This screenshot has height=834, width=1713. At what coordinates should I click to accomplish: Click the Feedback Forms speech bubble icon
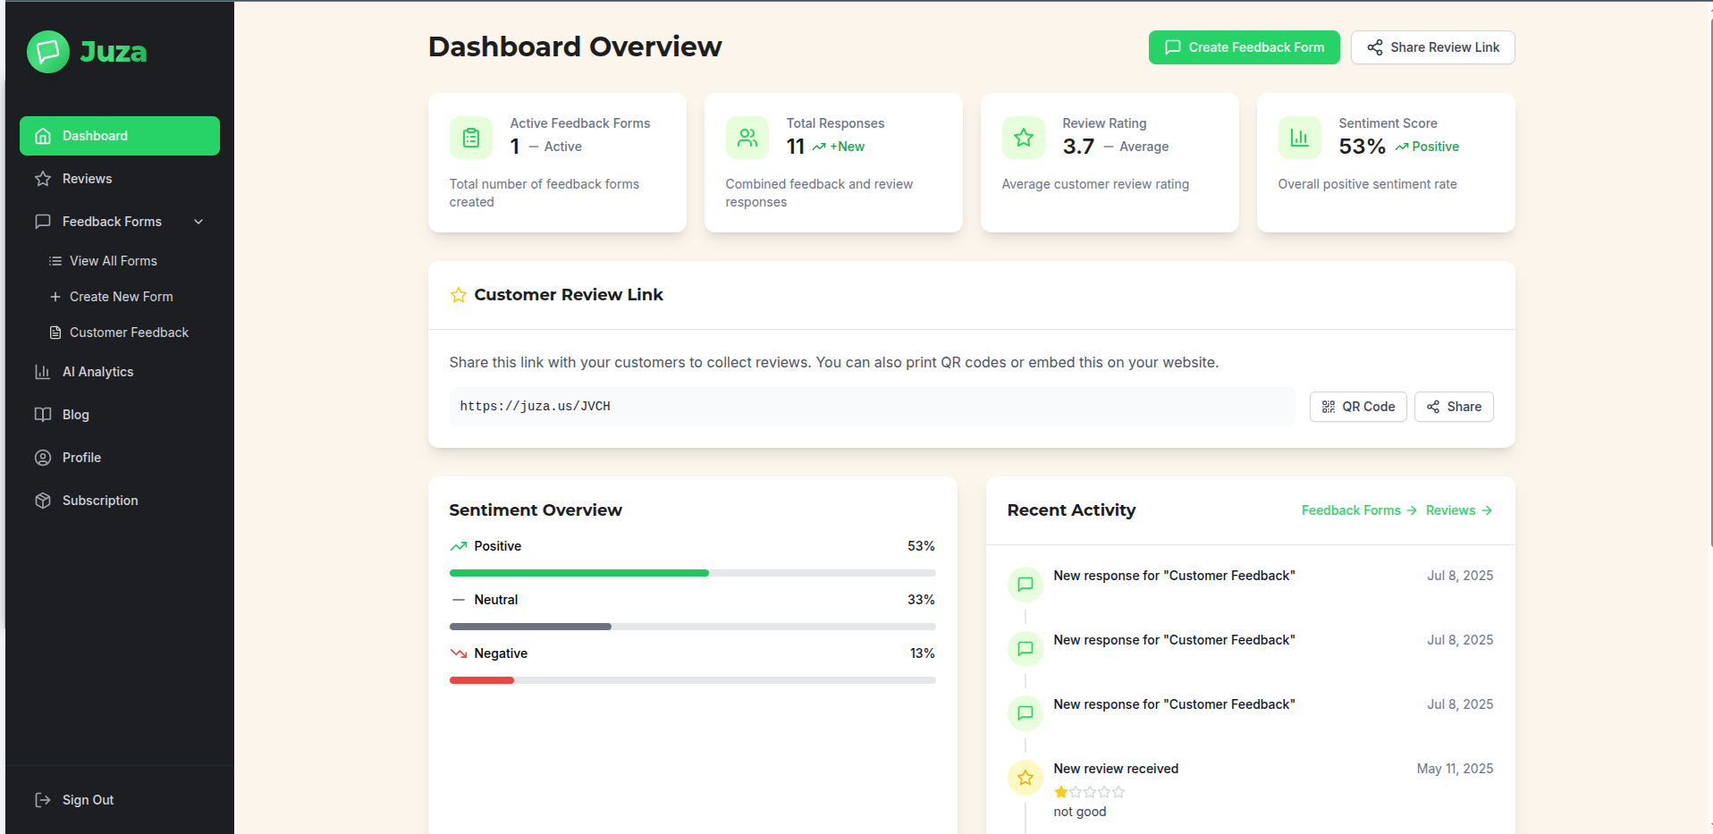[43, 222]
